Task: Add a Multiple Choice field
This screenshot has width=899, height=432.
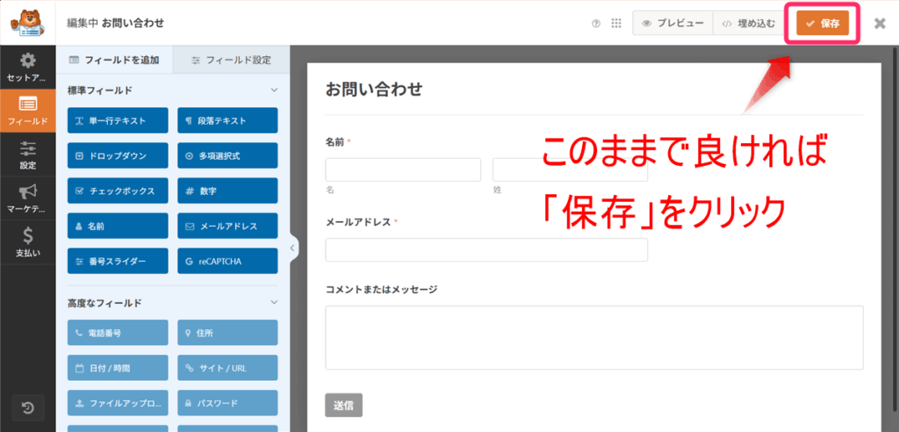Action: point(227,156)
